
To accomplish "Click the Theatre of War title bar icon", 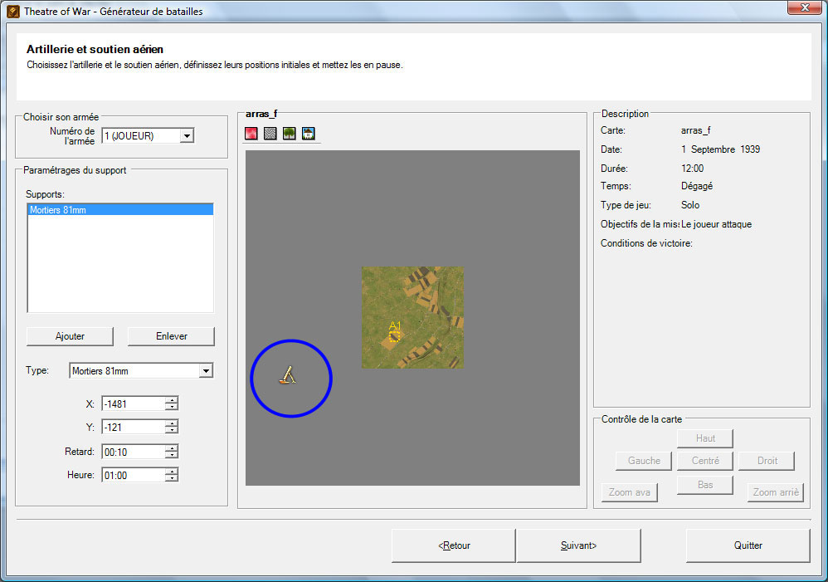I will (x=12, y=12).
